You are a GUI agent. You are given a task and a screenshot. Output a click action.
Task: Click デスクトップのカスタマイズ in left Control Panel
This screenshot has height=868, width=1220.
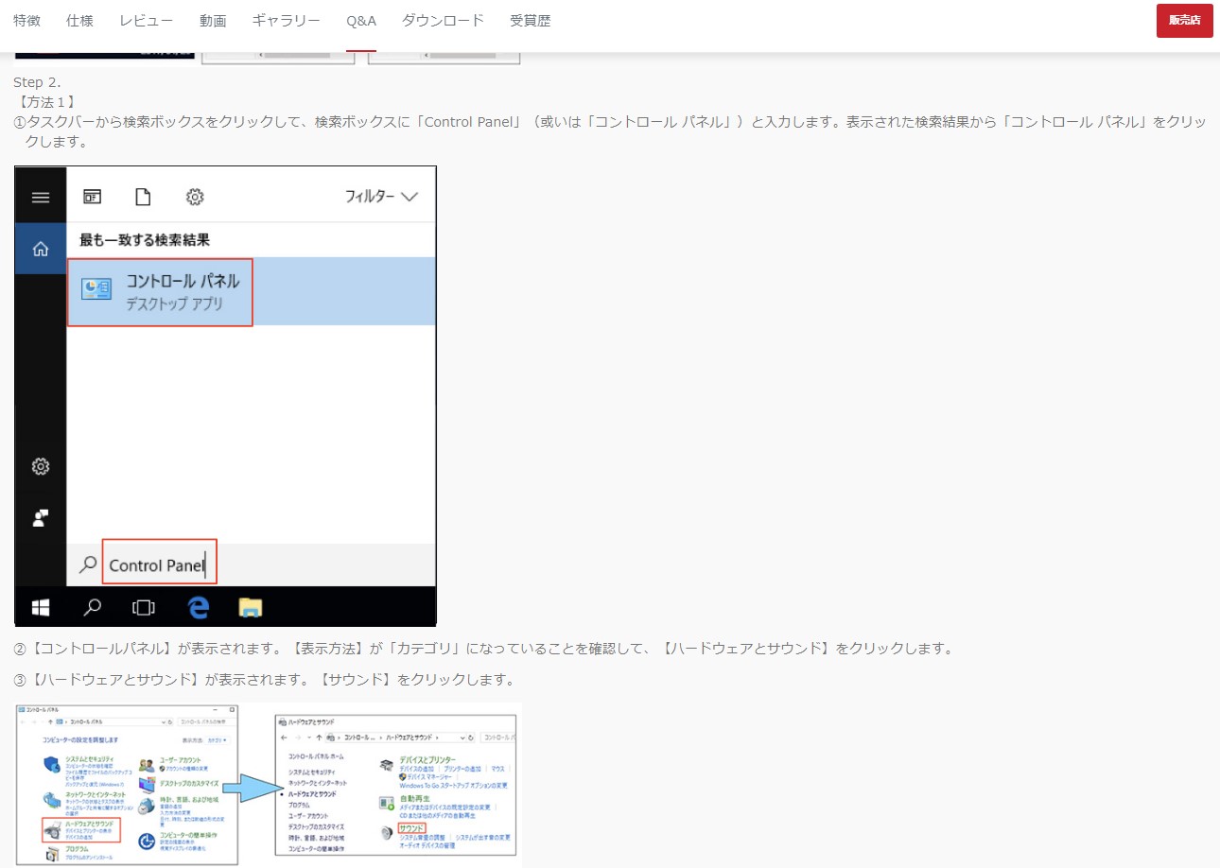click(189, 783)
